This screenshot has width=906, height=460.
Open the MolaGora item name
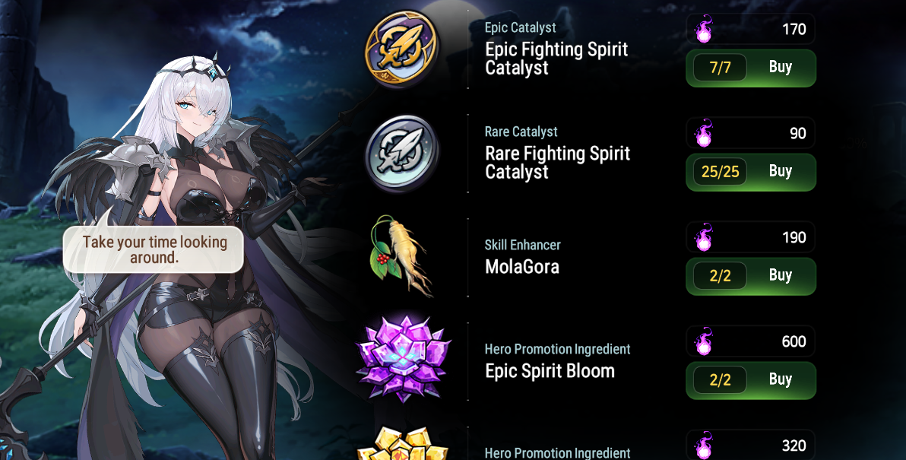pyautogui.click(x=522, y=267)
